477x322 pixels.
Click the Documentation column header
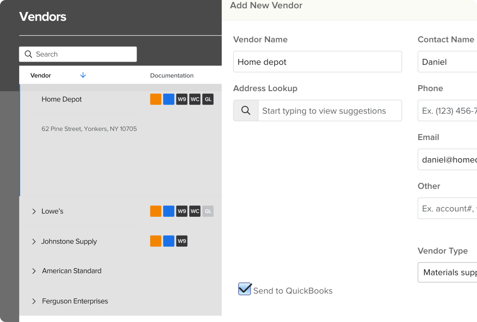point(172,76)
